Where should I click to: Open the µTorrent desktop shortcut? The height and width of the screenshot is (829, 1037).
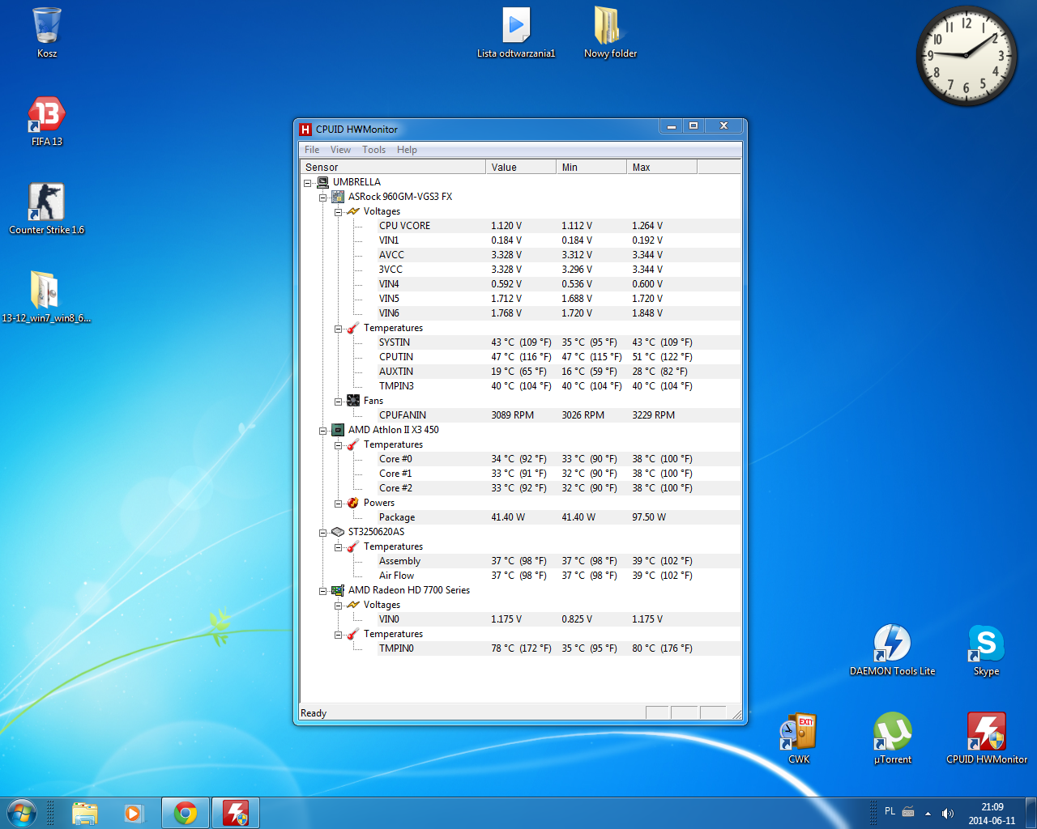pos(892,733)
